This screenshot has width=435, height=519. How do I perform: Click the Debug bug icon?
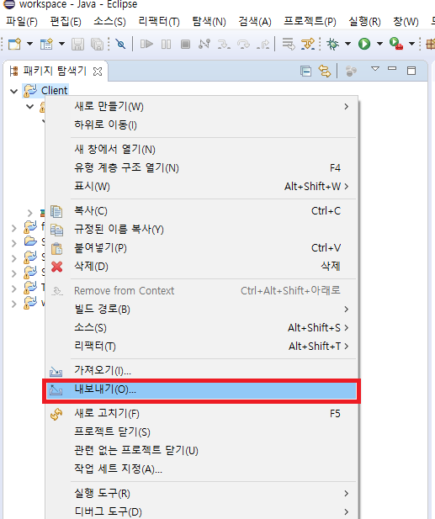[332, 44]
